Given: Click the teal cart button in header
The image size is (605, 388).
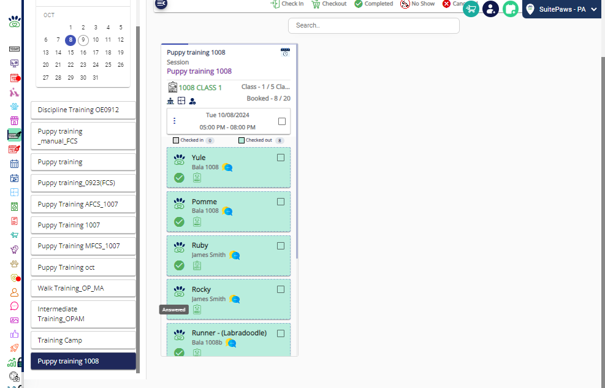Looking at the screenshot, I should click(x=471, y=9).
